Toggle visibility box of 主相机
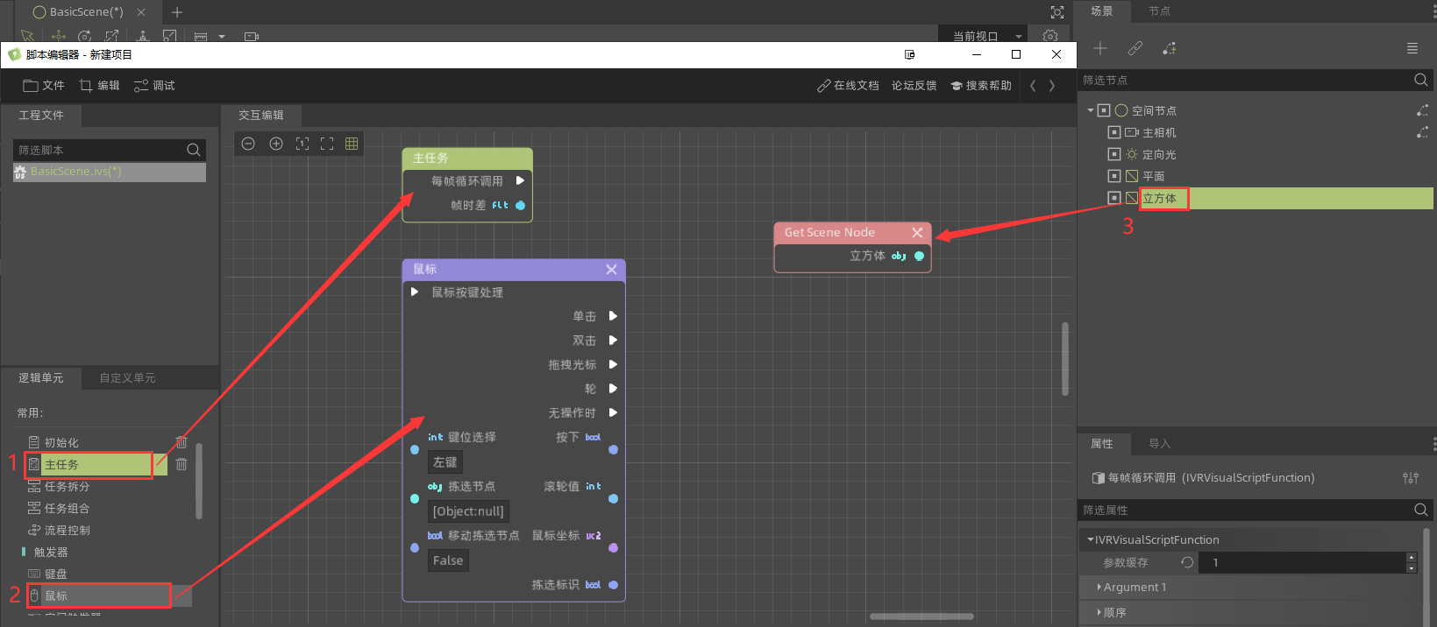The image size is (1437, 627). [x=1114, y=132]
